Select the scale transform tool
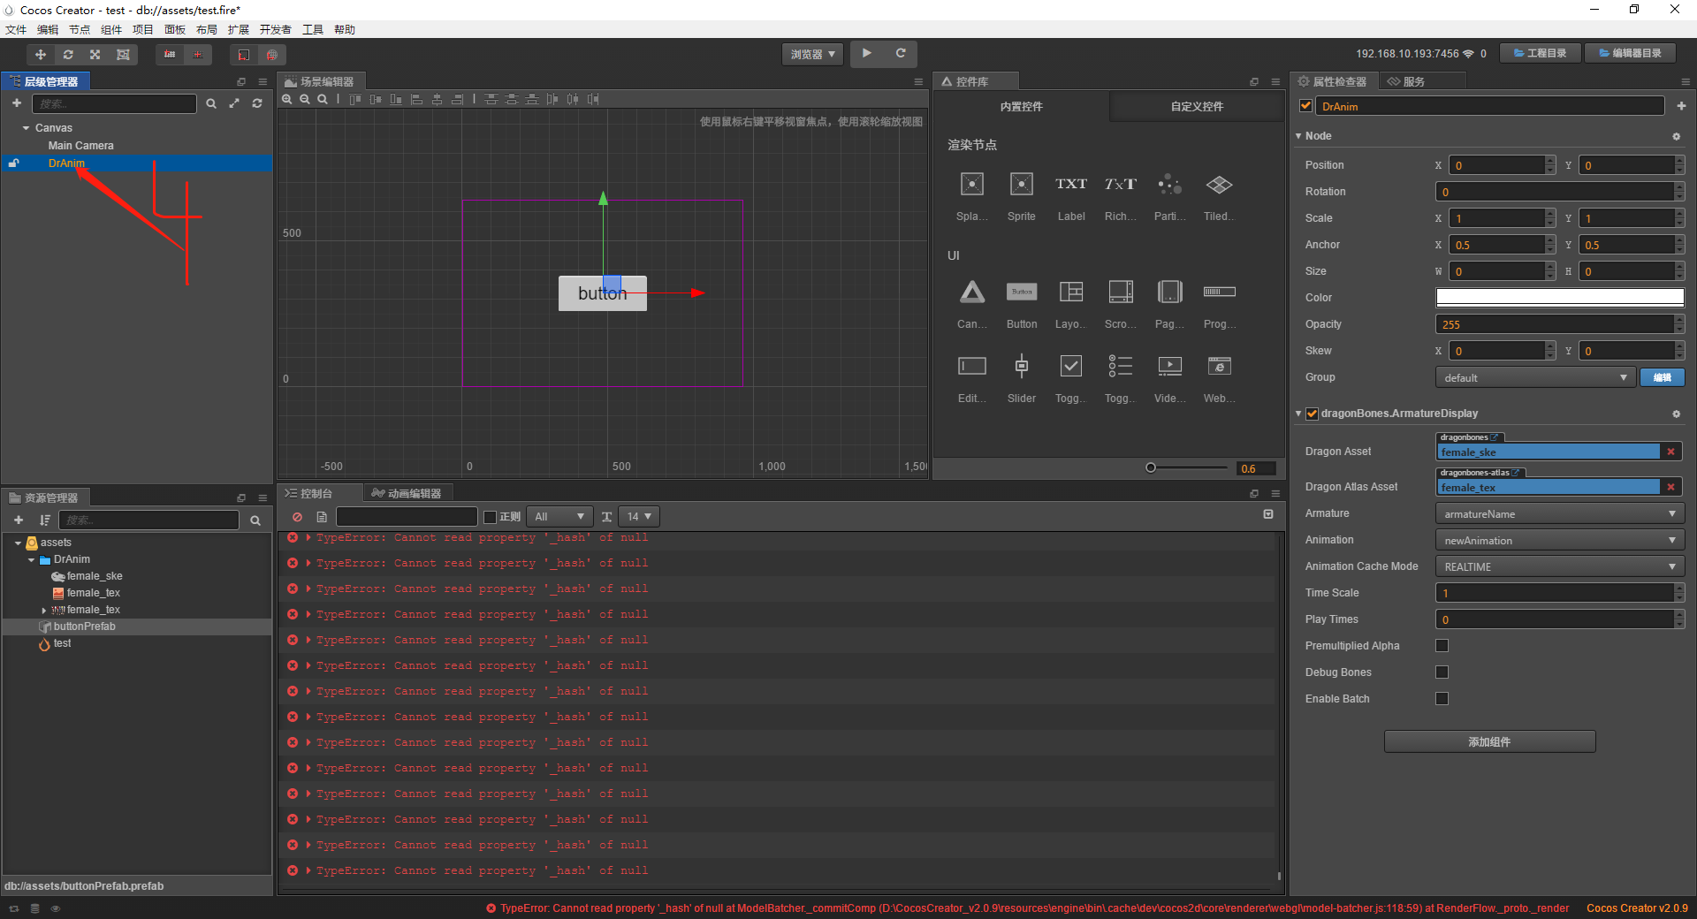 pyautogui.click(x=95, y=55)
